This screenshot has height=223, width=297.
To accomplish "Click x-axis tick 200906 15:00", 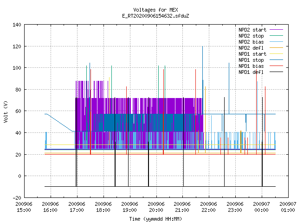I will (x=24, y=207).
